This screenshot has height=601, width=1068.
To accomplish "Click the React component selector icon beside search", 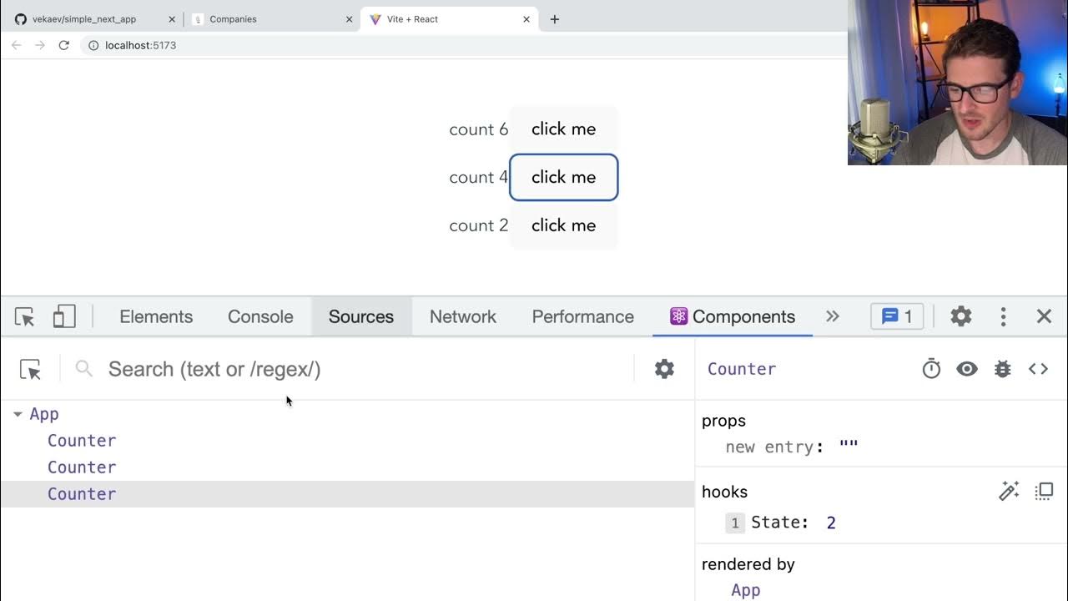I will pyautogui.click(x=30, y=370).
